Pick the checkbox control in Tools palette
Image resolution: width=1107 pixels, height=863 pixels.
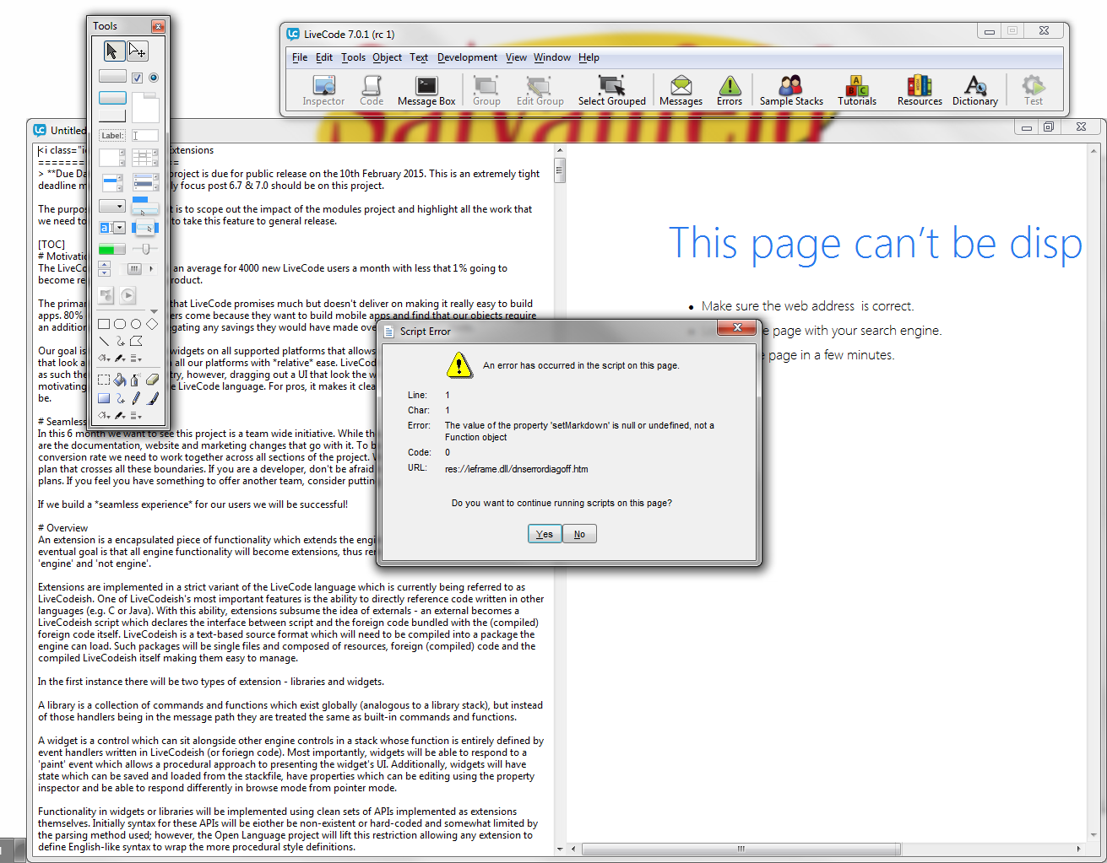pyautogui.click(x=137, y=78)
